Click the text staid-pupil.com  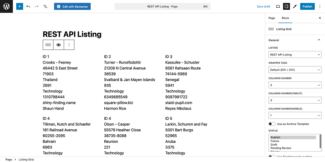[x=179, y=103]
